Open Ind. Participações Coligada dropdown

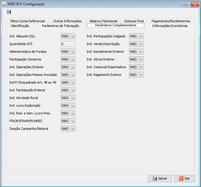pyautogui.click(x=136, y=36)
